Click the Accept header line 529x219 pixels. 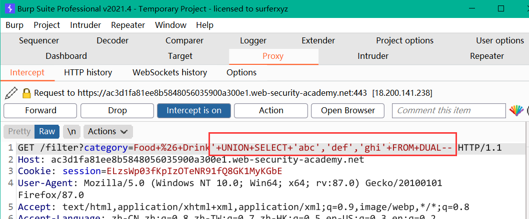[x=243, y=206]
